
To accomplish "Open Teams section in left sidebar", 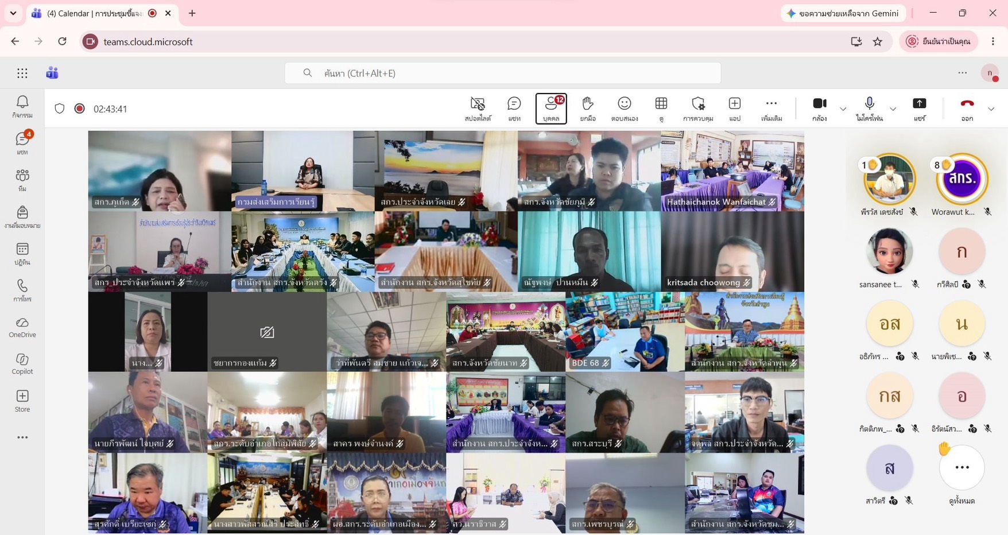I will pos(22,180).
